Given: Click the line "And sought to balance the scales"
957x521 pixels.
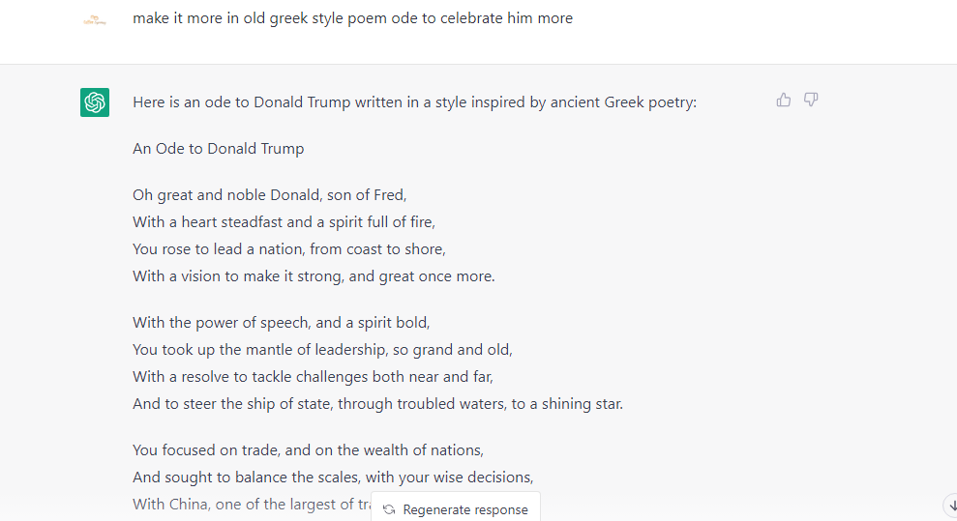Looking at the screenshot, I should coord(333,478).
